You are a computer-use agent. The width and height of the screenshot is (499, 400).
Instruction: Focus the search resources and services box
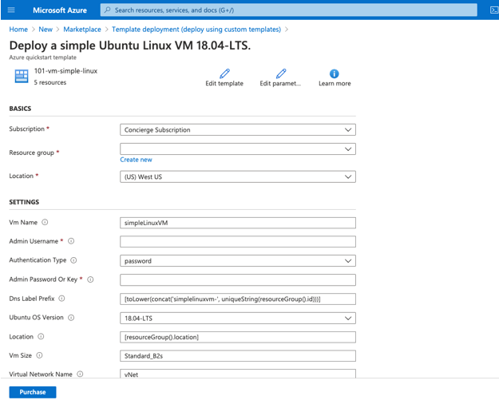[x=287, y=10]
